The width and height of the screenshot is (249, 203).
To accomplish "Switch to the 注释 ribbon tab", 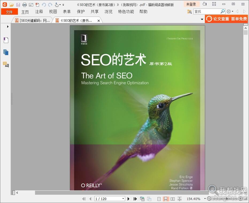I will (x=39, y=12).
